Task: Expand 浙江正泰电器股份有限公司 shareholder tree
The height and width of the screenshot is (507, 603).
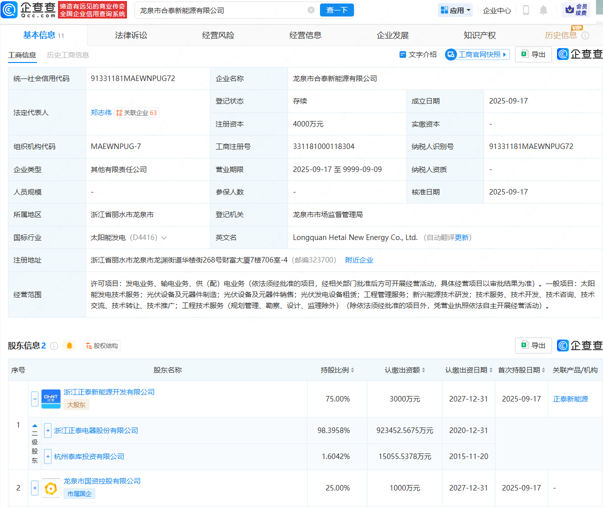Action: [47, 430]
